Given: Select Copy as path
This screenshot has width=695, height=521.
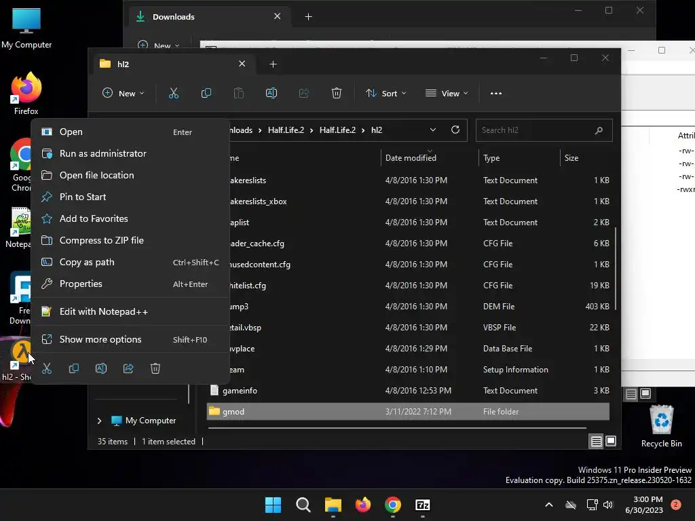Looking at the screenshot, I should 130,263.
